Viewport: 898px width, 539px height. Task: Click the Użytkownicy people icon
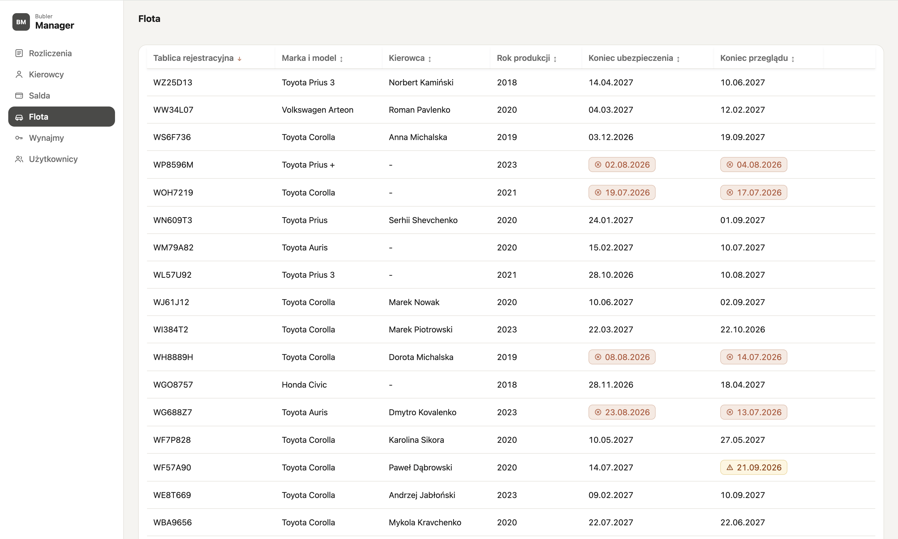tap(19, 159)
